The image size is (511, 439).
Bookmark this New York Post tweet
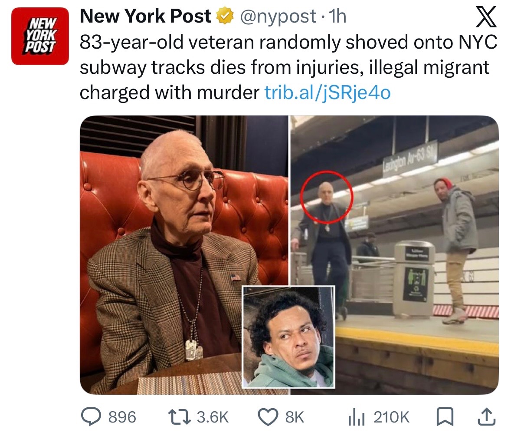[445, 417]
